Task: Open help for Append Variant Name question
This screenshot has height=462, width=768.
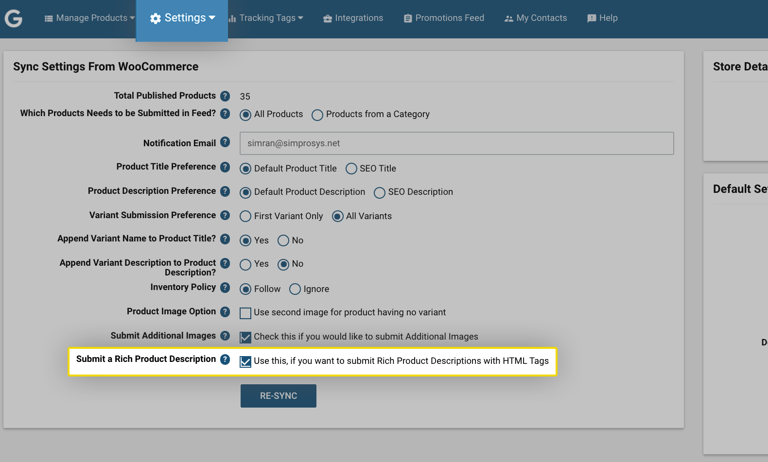Action: (225, 239)
